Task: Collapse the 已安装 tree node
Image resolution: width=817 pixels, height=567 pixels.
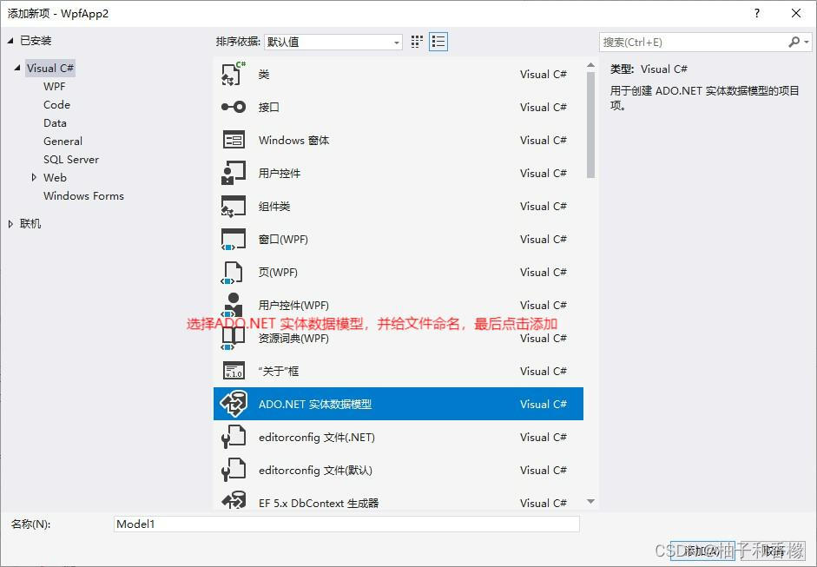Action: [10, 41]
